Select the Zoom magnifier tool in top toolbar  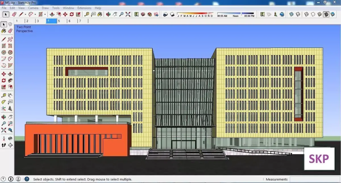[x=121, y=14]
